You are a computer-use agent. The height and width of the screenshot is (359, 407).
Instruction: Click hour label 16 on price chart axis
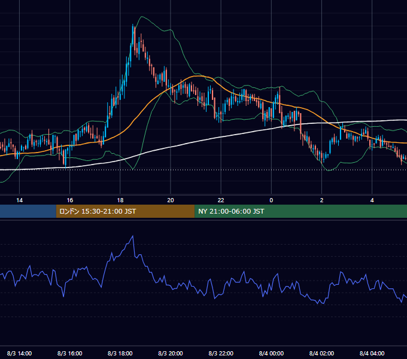[x=70, y=200]
